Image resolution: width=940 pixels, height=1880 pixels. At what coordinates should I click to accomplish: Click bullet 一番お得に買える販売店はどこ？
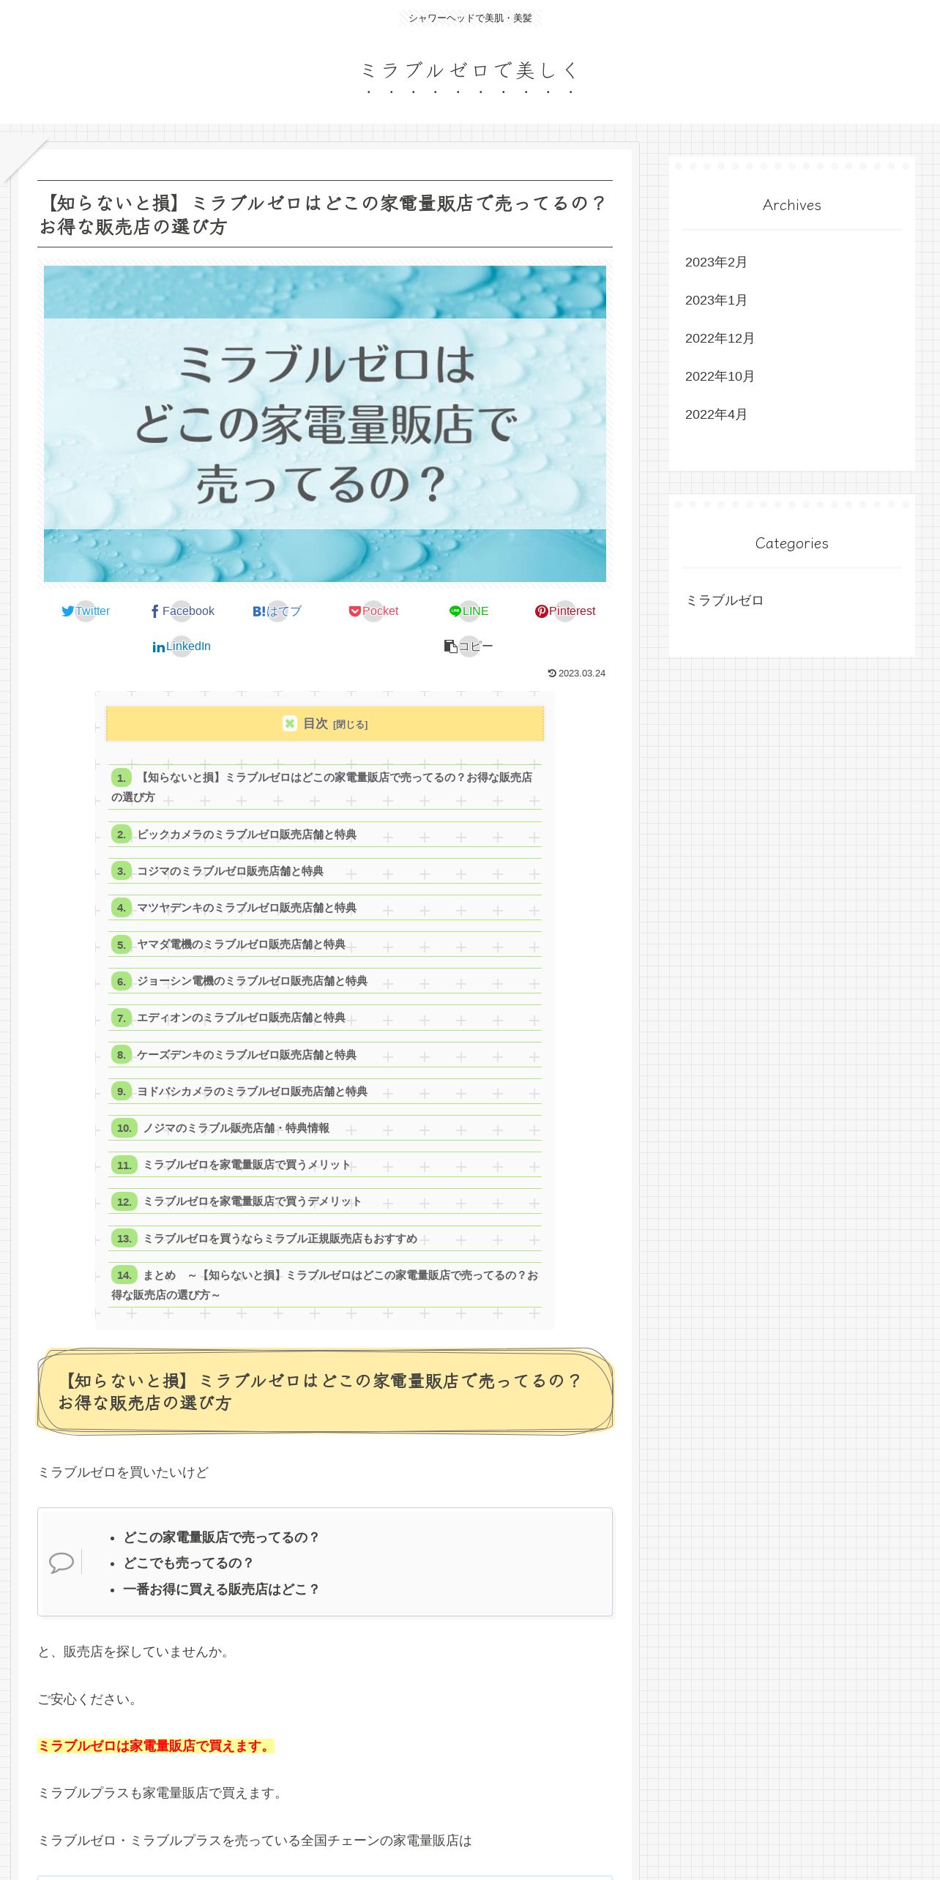point(221,1589)
